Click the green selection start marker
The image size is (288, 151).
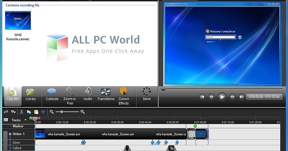coord(31,118)
